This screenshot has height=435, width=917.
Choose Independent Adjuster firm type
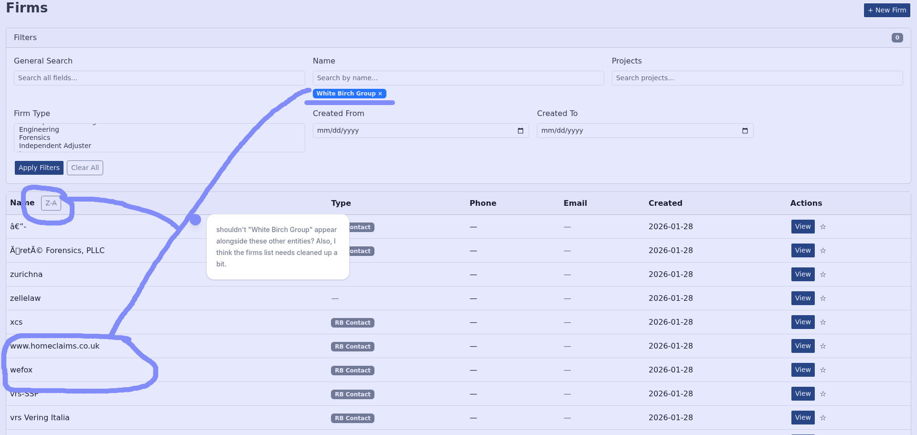(x=55, y=146)
